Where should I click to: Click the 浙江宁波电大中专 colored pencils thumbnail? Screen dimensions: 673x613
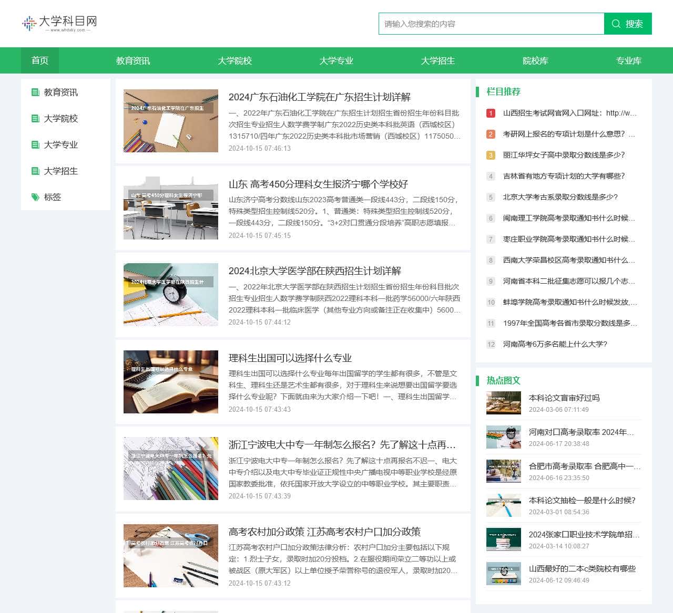coord(171,469)
